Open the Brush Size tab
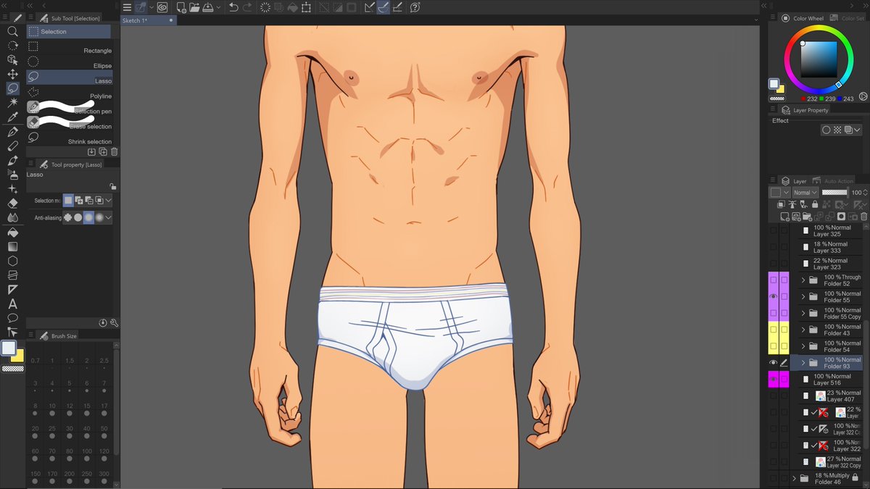870x489 pixels. [58, 336]
